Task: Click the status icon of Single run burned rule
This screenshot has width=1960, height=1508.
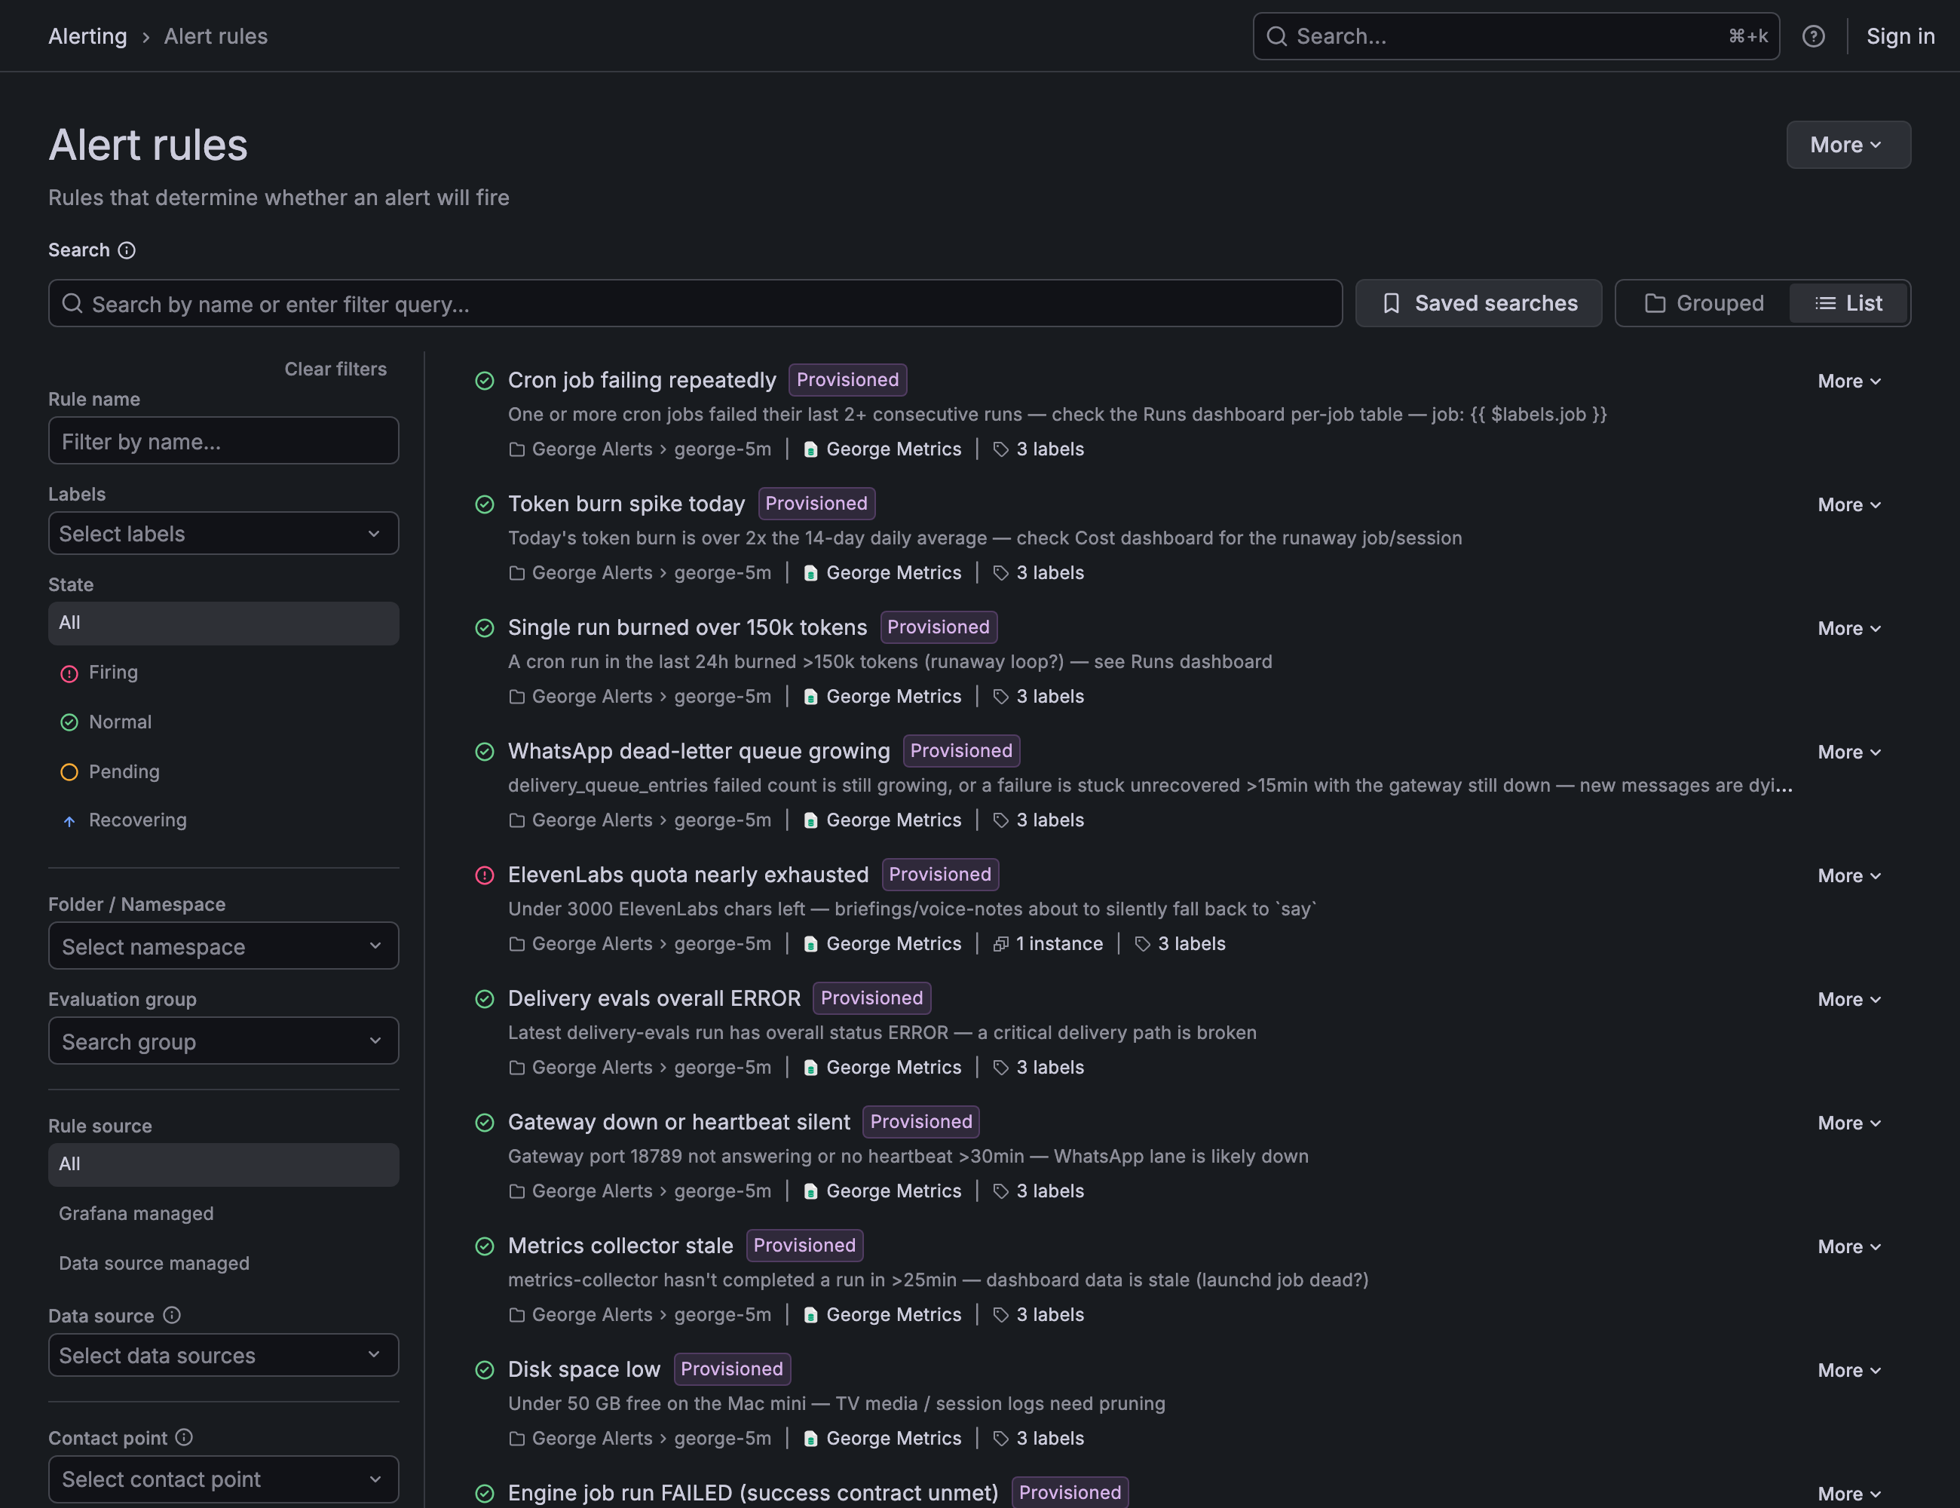Action: [x=485, y=627]
